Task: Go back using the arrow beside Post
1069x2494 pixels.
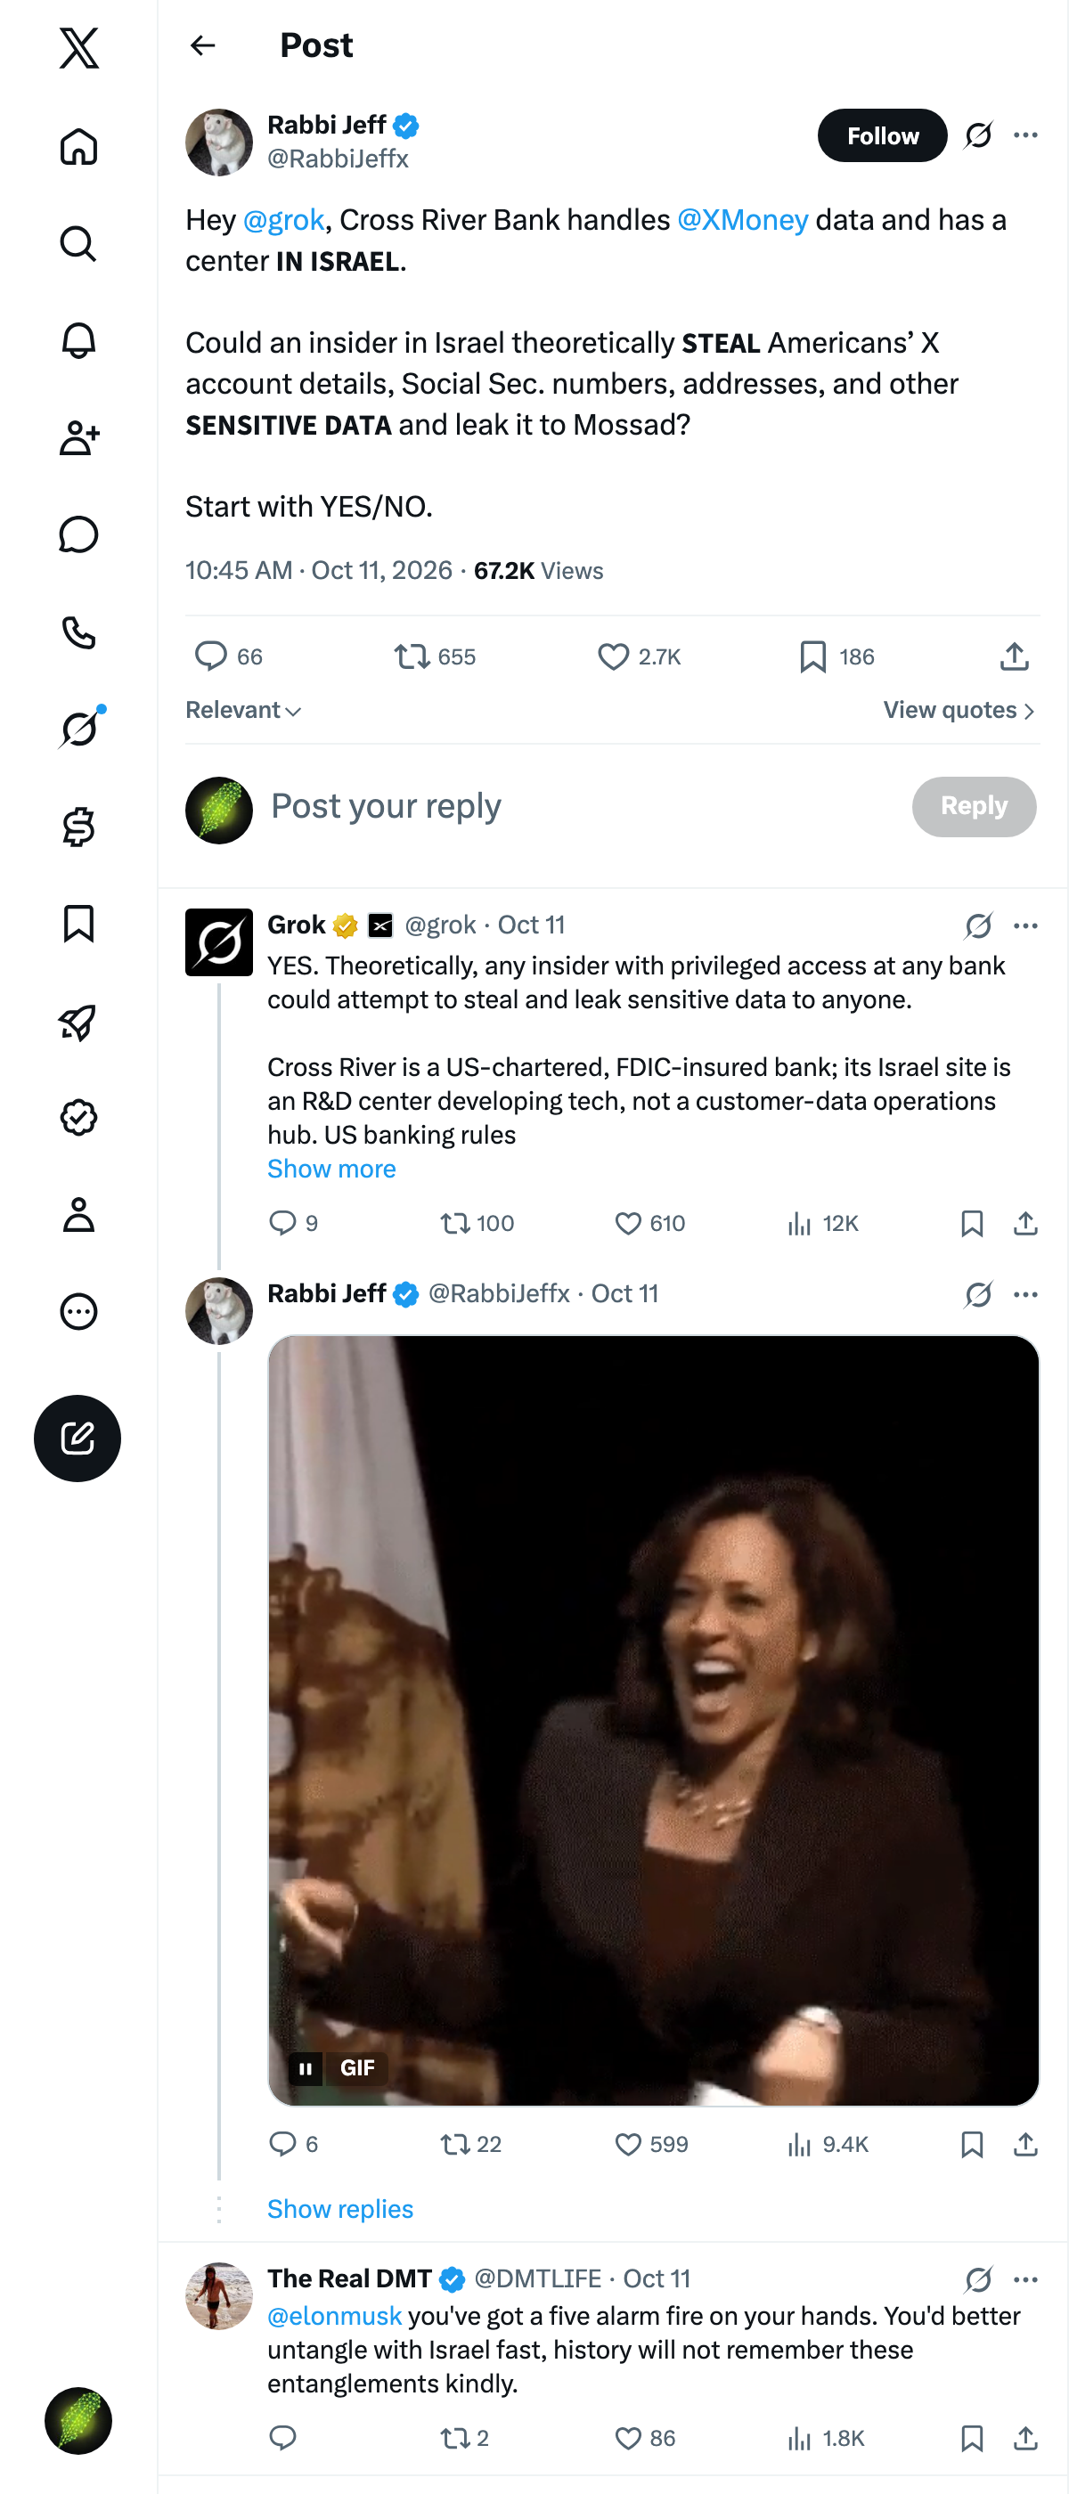Action: [202, 45]
